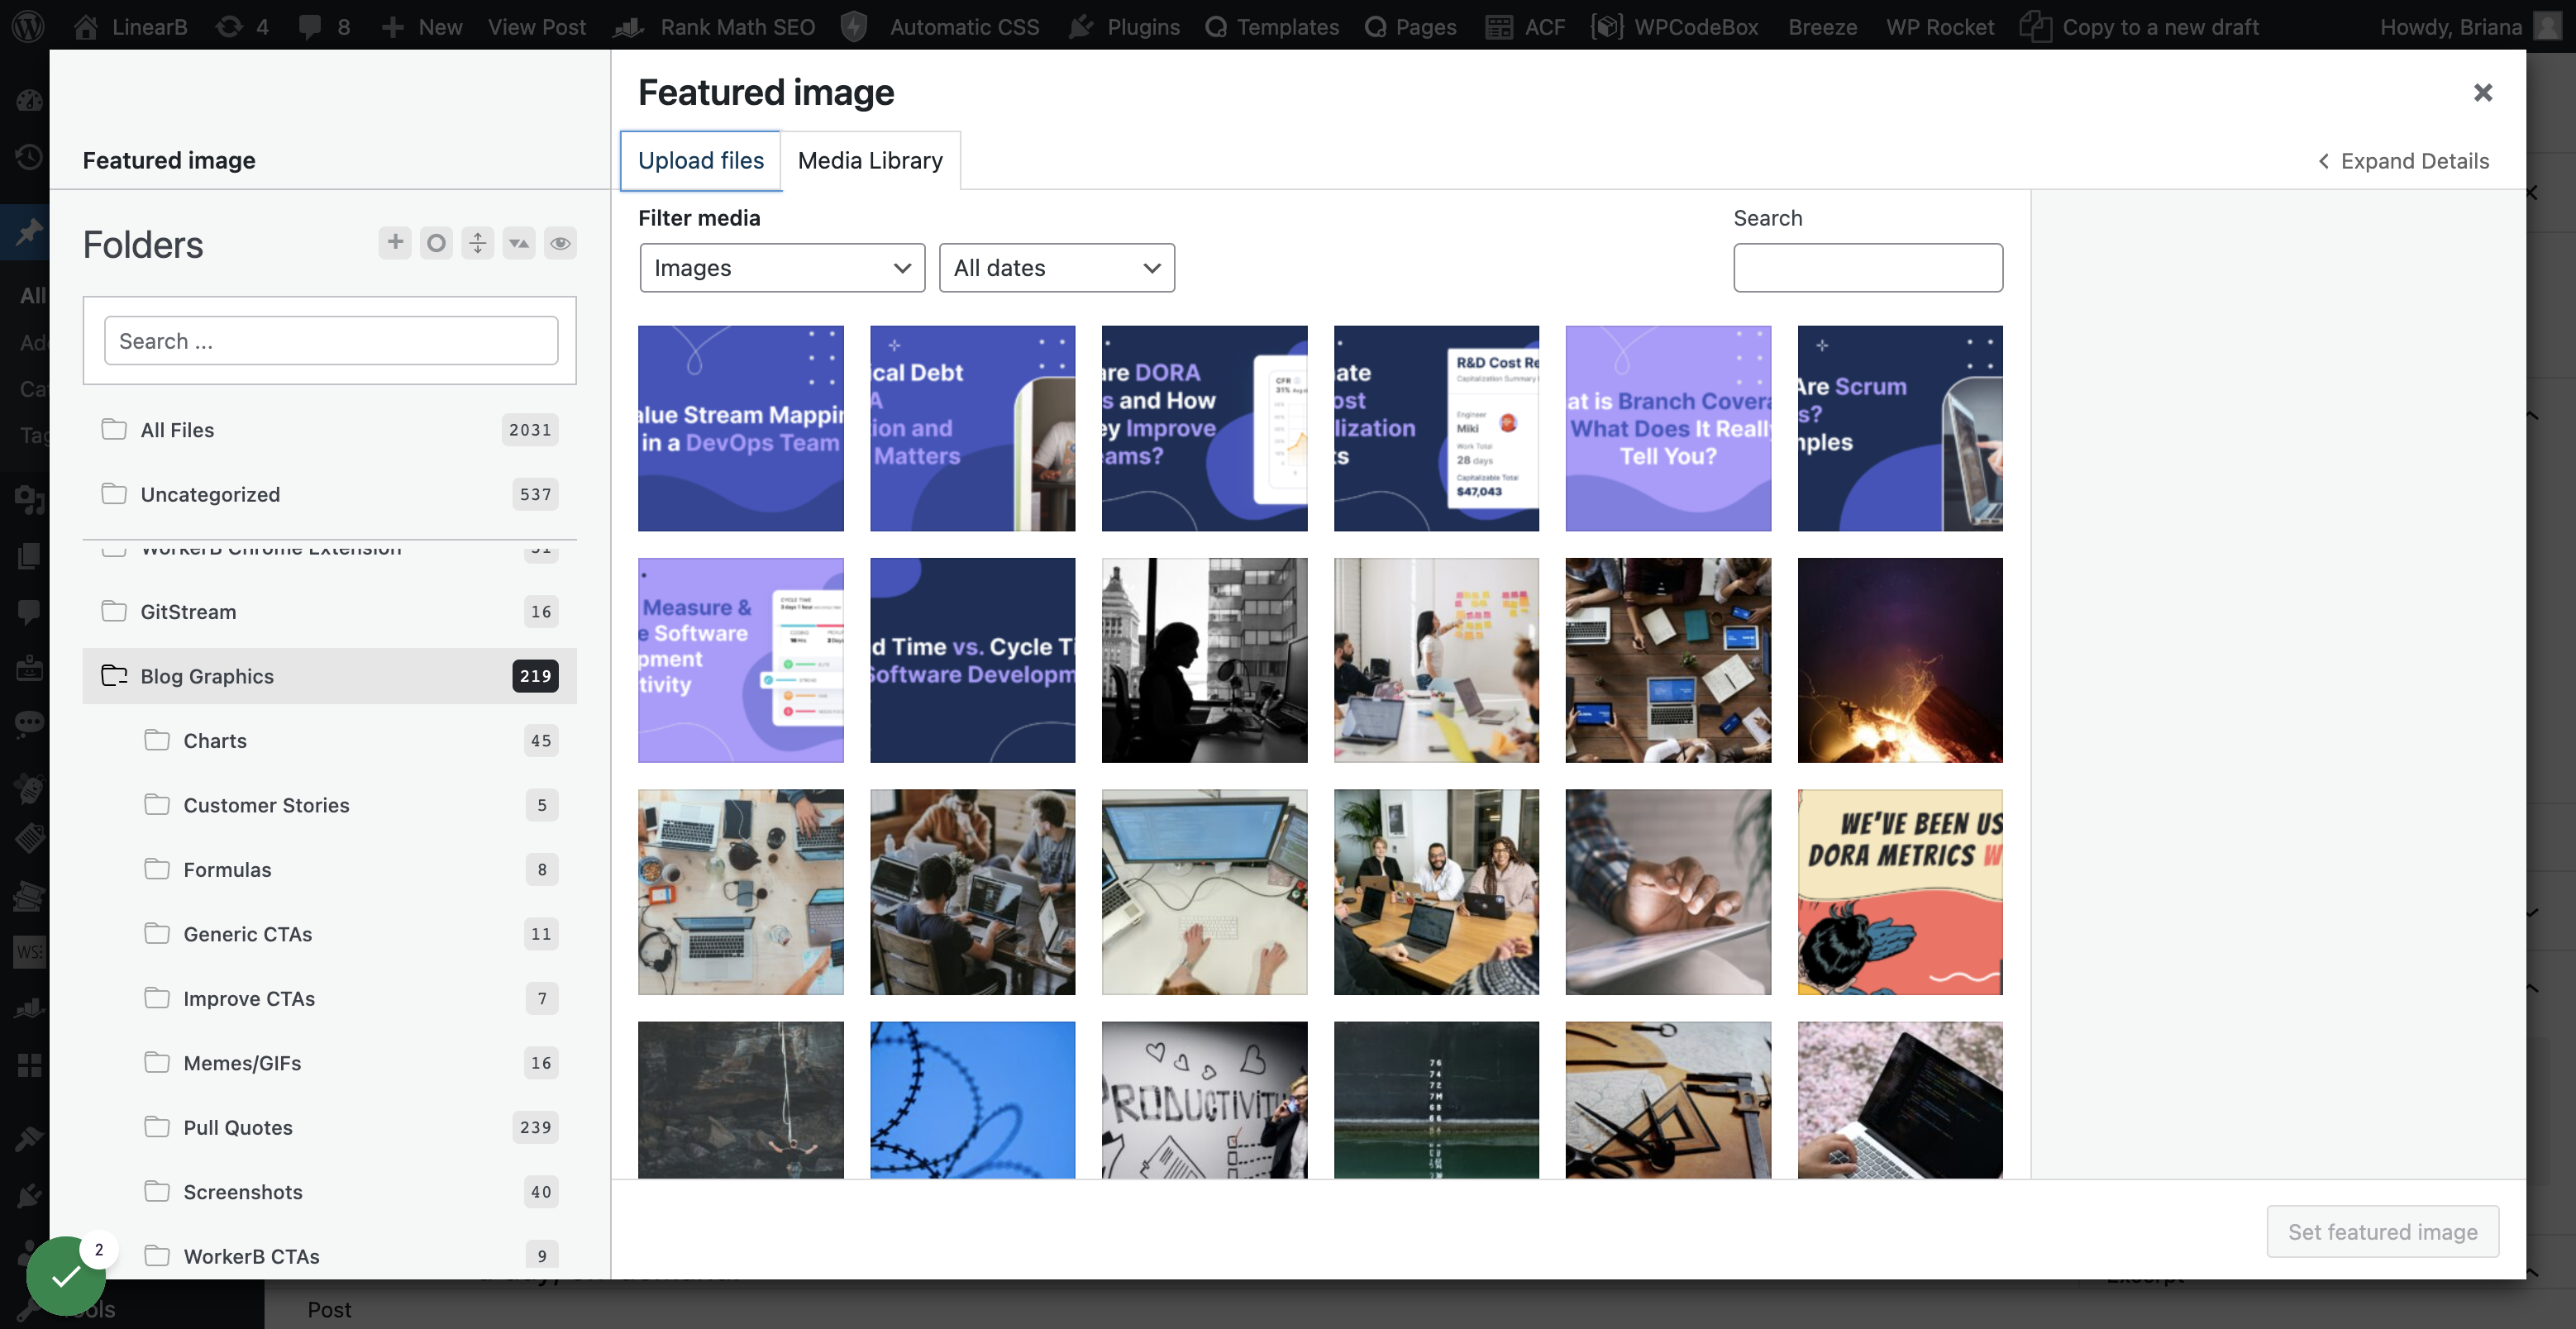Image resolution: width=2576 pixels, height=1329 pixels.
Task: Click the expand/collapse arrows icon in Folders toolbar
Action: point(478,243)
